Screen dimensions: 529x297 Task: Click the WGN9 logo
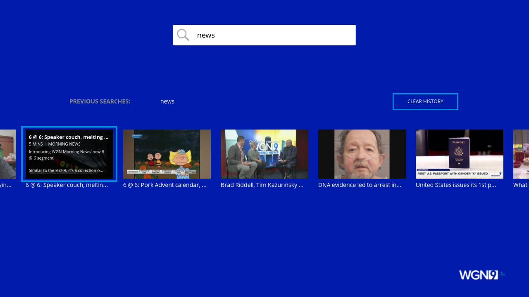click(x=481, y=274)
